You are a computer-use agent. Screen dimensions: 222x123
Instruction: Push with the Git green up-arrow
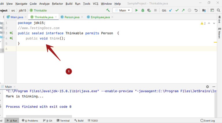click(x=183, y=10)
